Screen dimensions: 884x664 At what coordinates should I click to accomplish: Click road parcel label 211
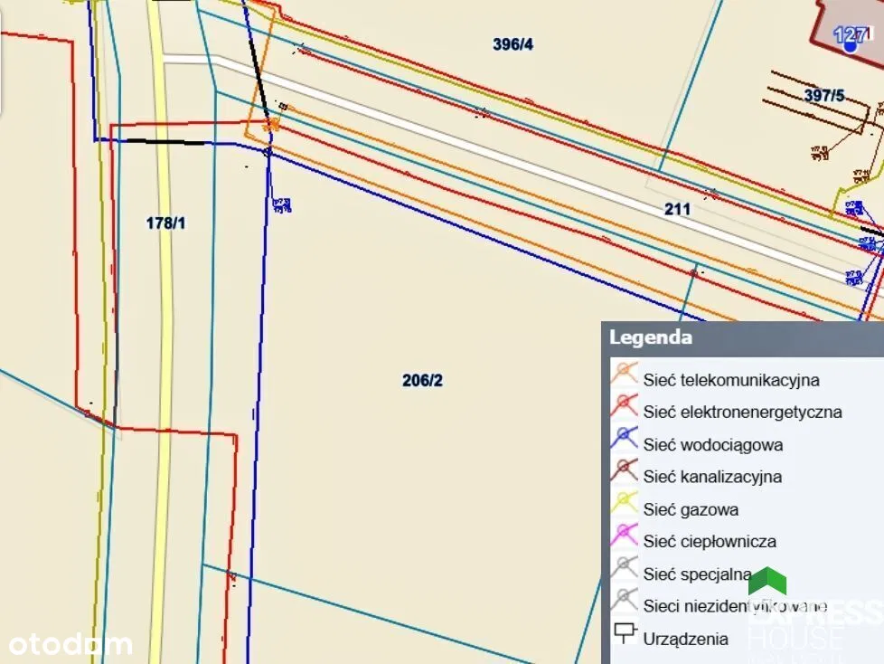coord(677,209)
